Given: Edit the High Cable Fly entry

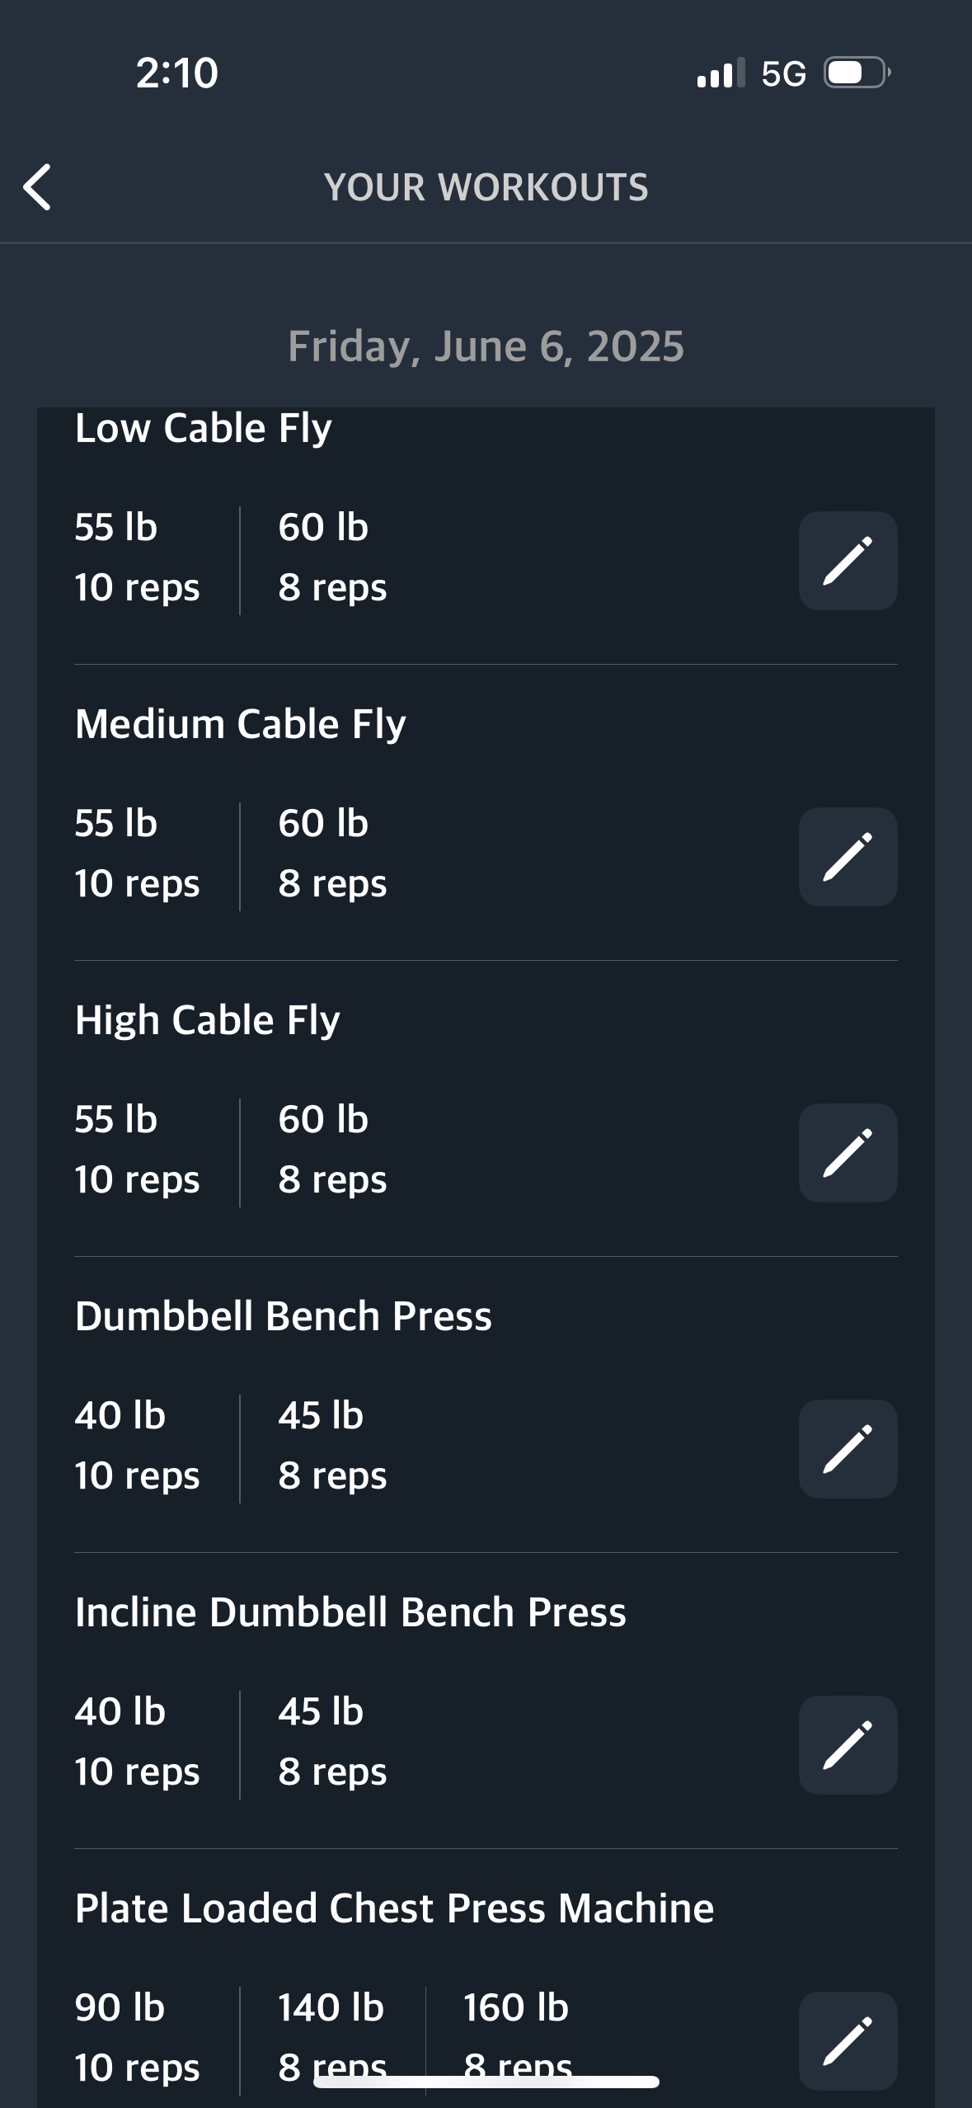Looking at the screenshot, I should [848, 1153].
